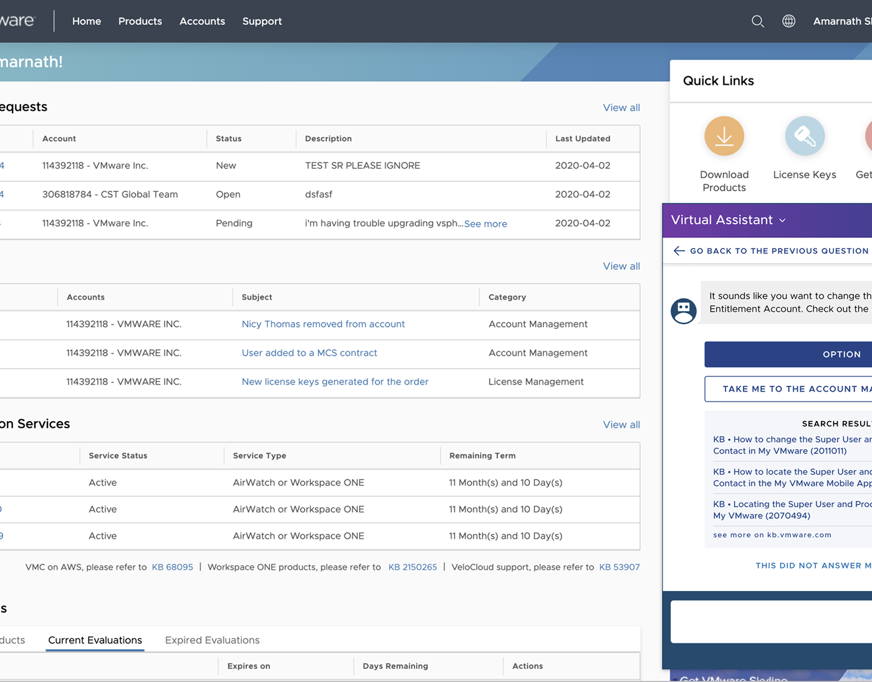This screenshot has height=682, width=872.
Task: Click Remaining Term column header
Action: click(x=482, y=456)
